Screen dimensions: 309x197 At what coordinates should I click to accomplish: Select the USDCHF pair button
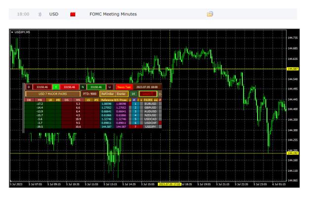pyautogui.click(x=151, y=123)
